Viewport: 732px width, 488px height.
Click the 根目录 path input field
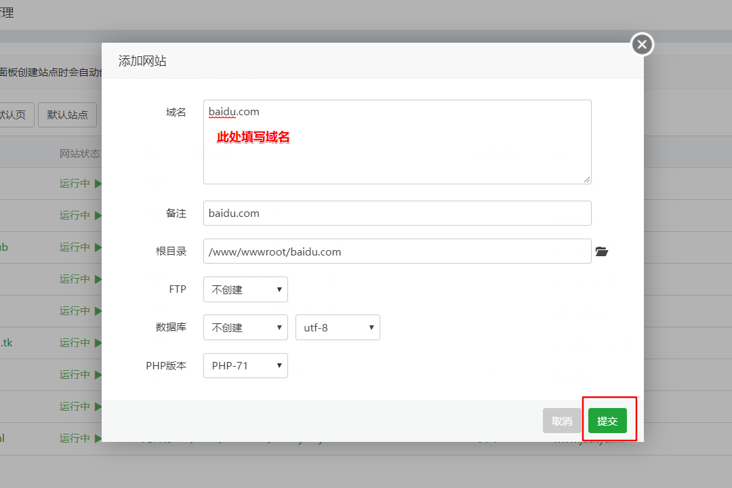point(397,251)
